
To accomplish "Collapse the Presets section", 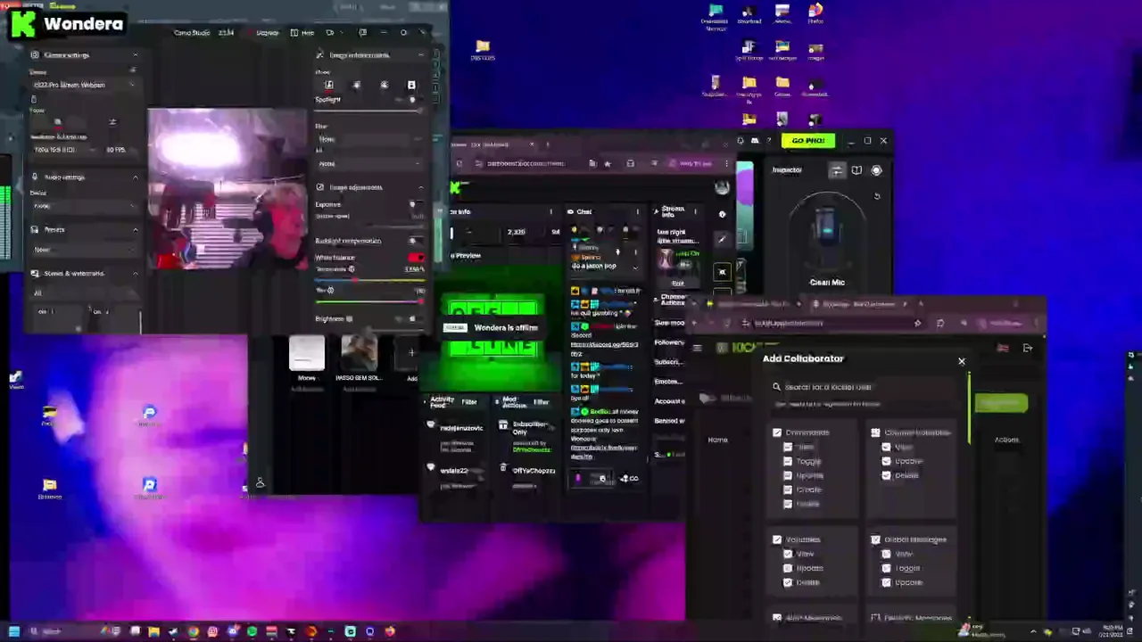I will point(135,230).
